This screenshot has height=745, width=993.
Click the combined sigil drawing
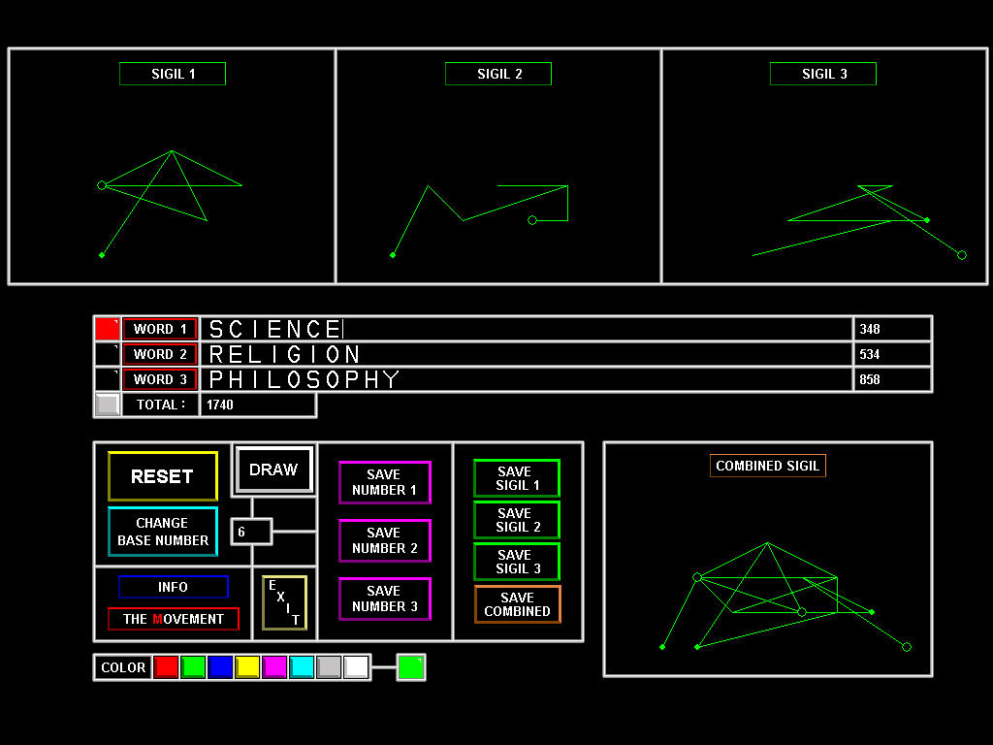click(x=784, y=596)
